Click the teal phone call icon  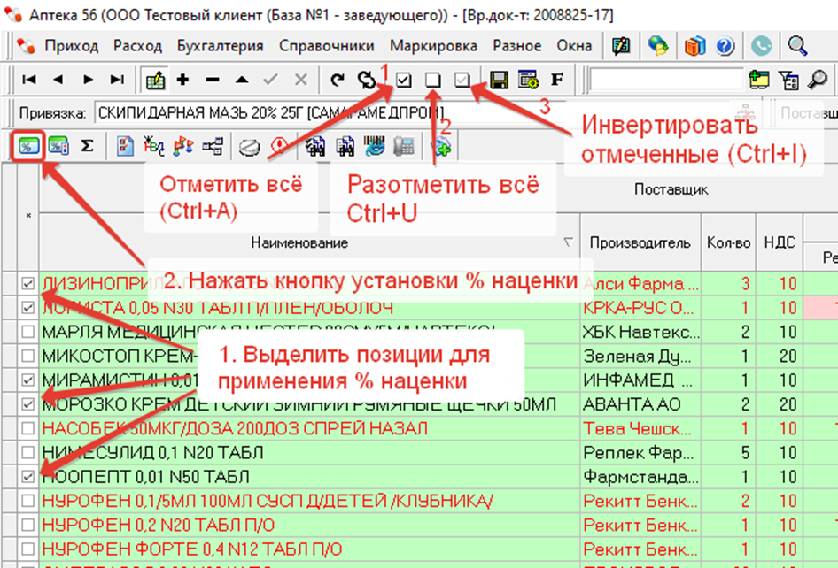[762, 46]
